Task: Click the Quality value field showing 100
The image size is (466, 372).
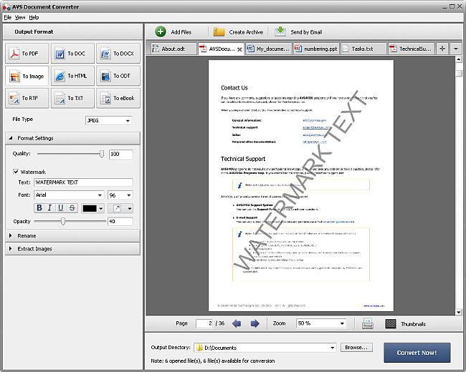Action: tap(121, 155)
